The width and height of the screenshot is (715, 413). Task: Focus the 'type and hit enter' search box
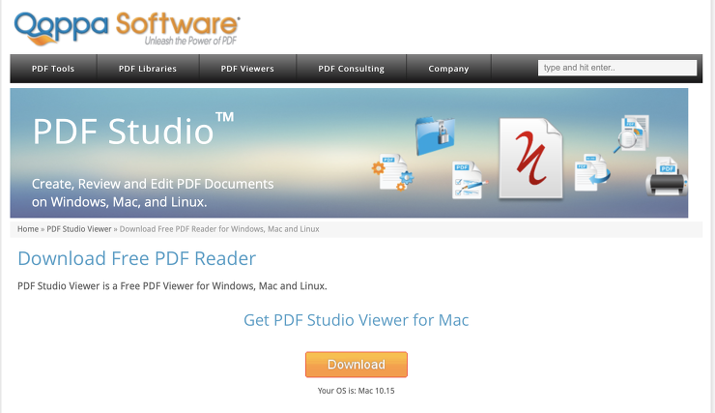(x=617, y=68)
